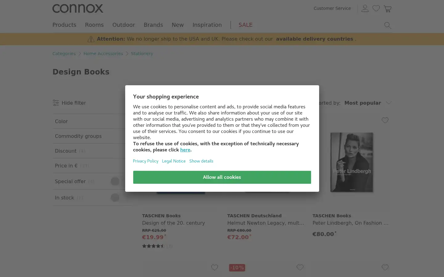This screenshot has height=277, width=444.
Task: Open Peter Lindbergh book cover thumbnail
Action: point(352,162)
